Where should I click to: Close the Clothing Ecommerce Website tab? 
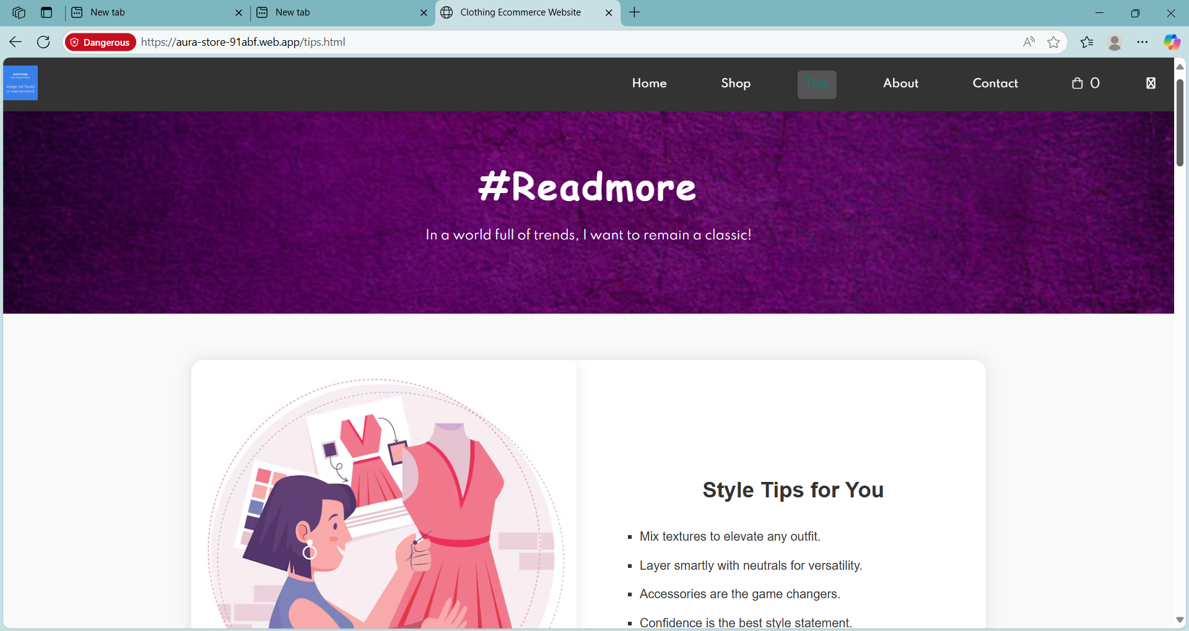[609, 12]
